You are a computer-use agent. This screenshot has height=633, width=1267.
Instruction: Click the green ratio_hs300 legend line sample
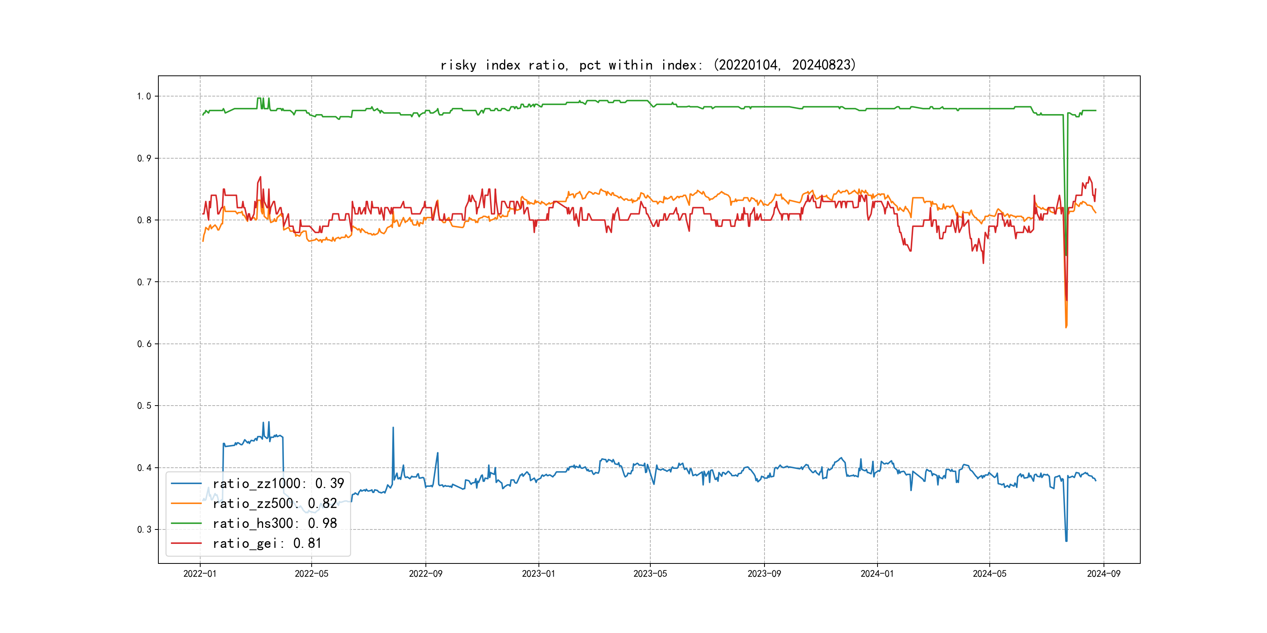pos(186,524)
